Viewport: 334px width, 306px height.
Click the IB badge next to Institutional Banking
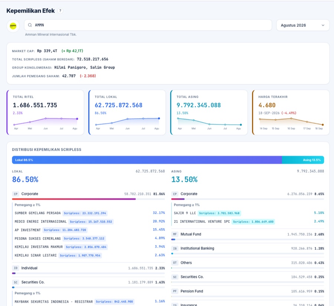[x=175, y=248]
